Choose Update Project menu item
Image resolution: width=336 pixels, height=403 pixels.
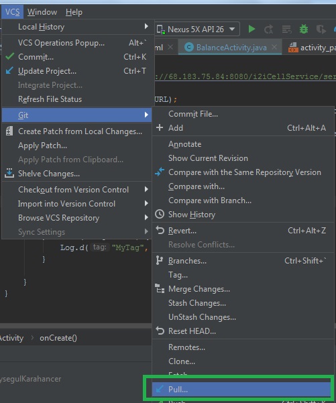(78, 71)
